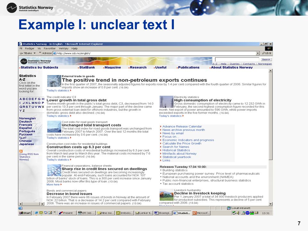Click sidebar horizontal scroll right arrow
This screenshot has height=231, width=308.
(x=42, y=204)
